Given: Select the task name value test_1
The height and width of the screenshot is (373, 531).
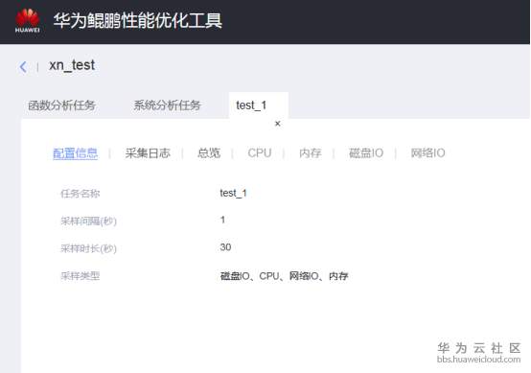Looking at the screenshot, I should [x=233, y=193].
